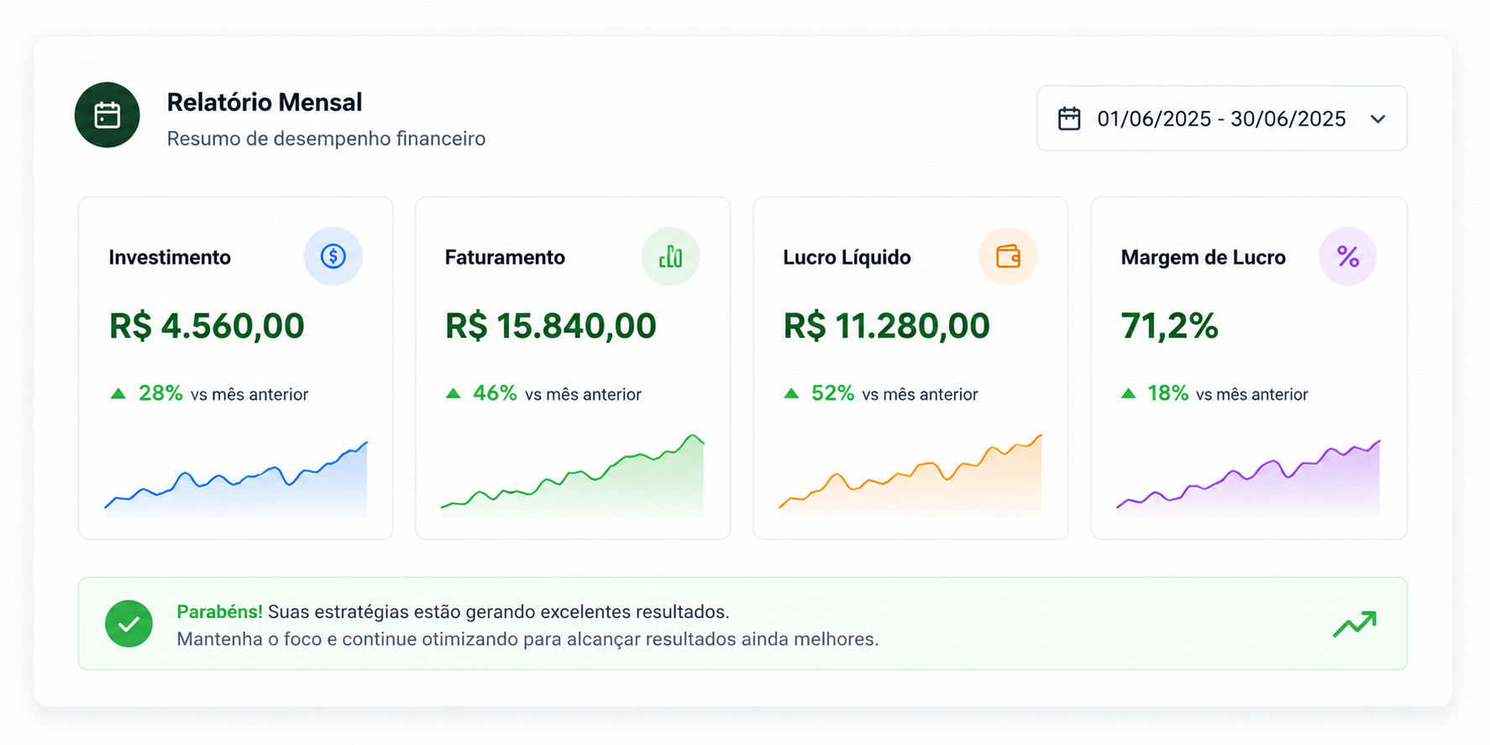Click the green checkmark success icon

pyautogui.click(x=129, y=624)
